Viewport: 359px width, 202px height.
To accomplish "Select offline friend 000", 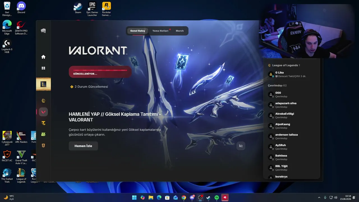I will [x=292, y=95].
